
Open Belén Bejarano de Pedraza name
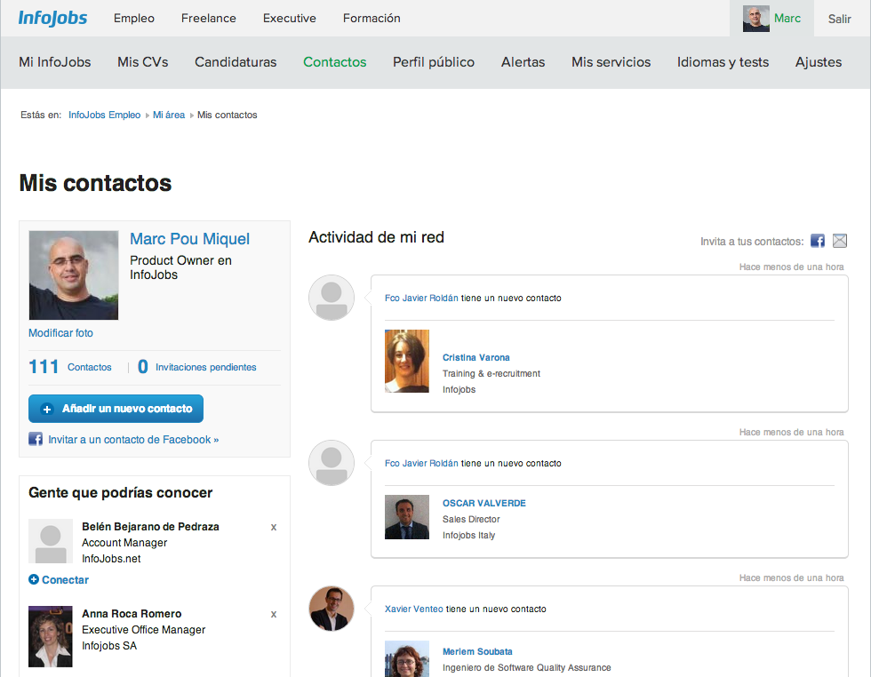150,527
